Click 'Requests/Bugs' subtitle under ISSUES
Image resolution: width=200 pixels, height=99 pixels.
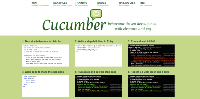(x=103, y=5)
